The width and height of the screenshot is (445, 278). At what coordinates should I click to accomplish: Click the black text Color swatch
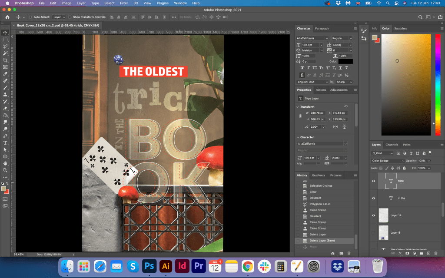[x=345, y=61]
